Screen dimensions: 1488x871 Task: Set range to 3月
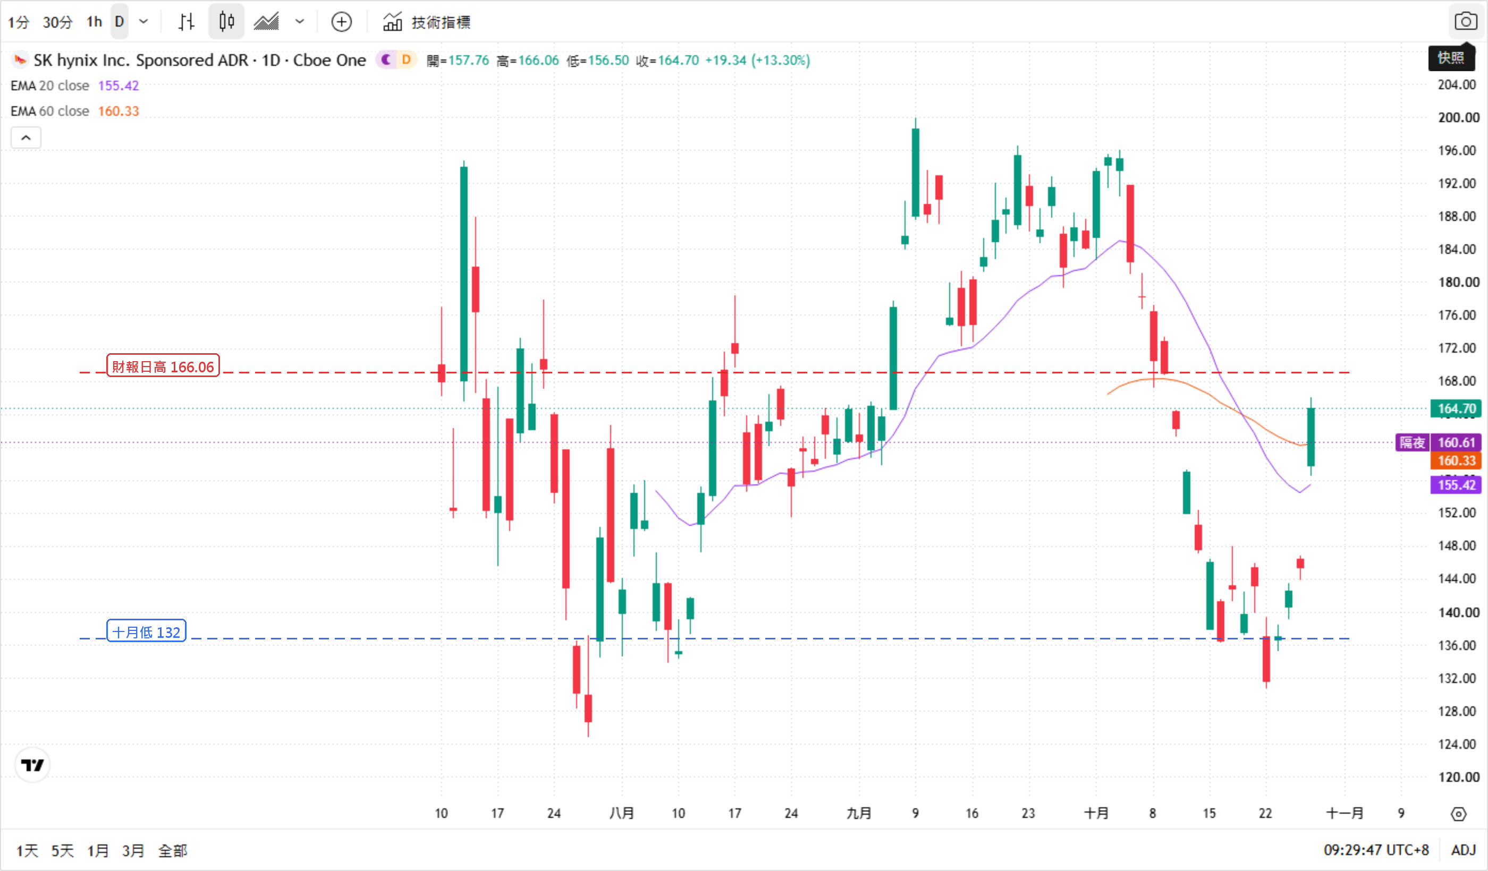click(x=133, y=850)
